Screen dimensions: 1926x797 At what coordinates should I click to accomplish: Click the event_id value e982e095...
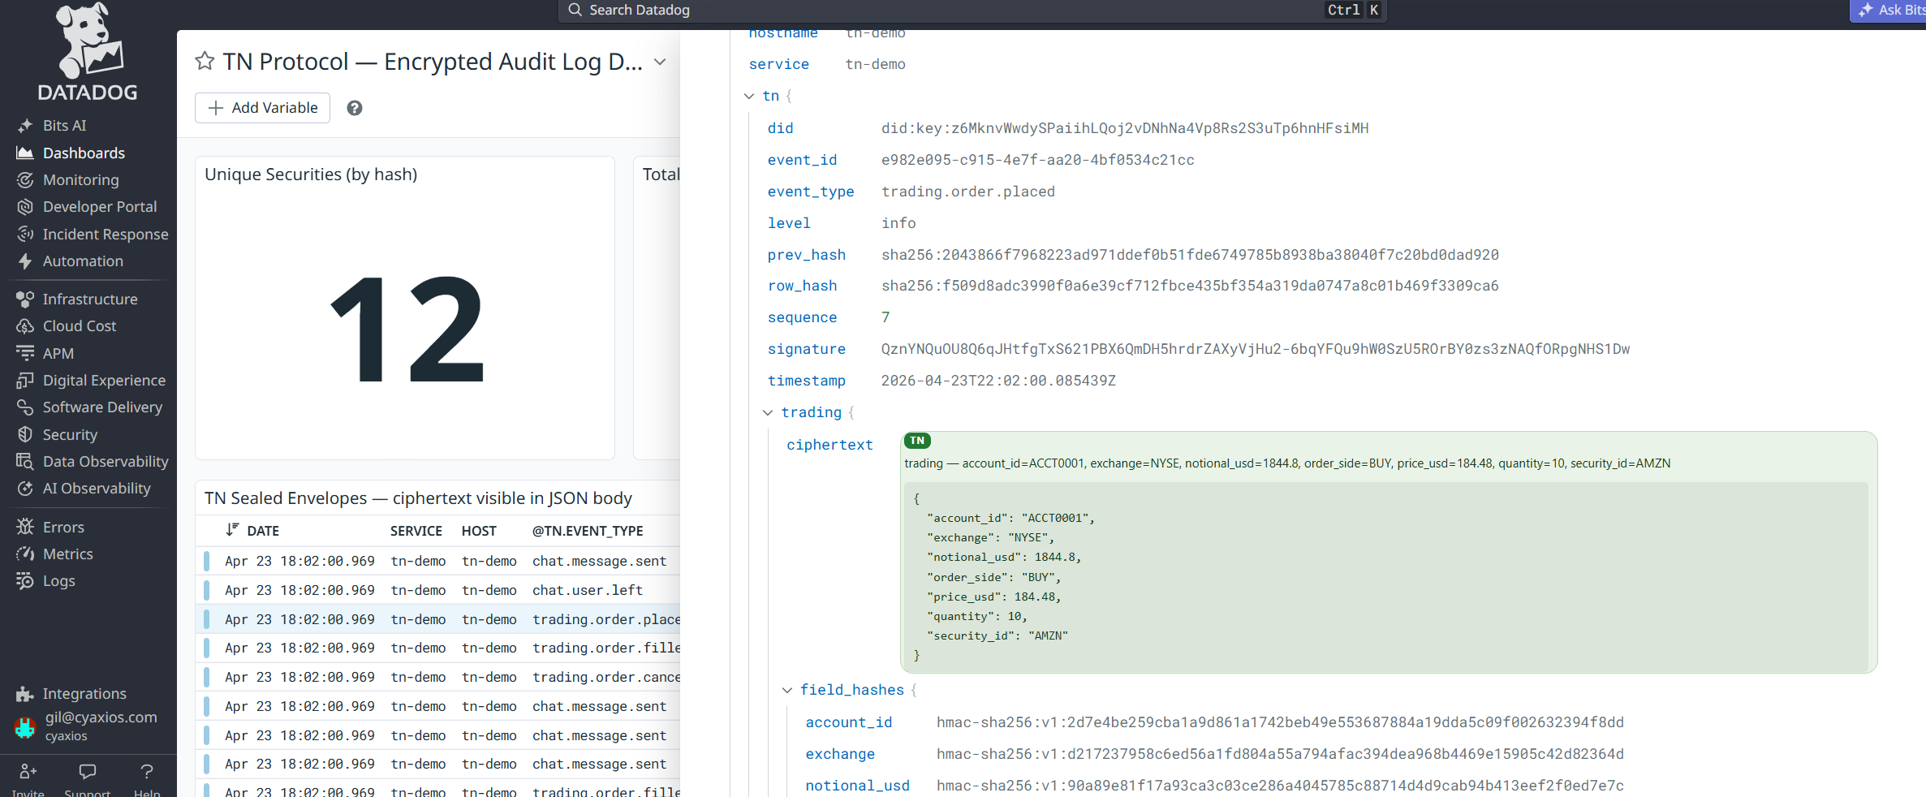[x=1038, y=160]
